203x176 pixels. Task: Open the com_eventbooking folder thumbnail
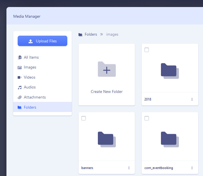click(170, 139)
